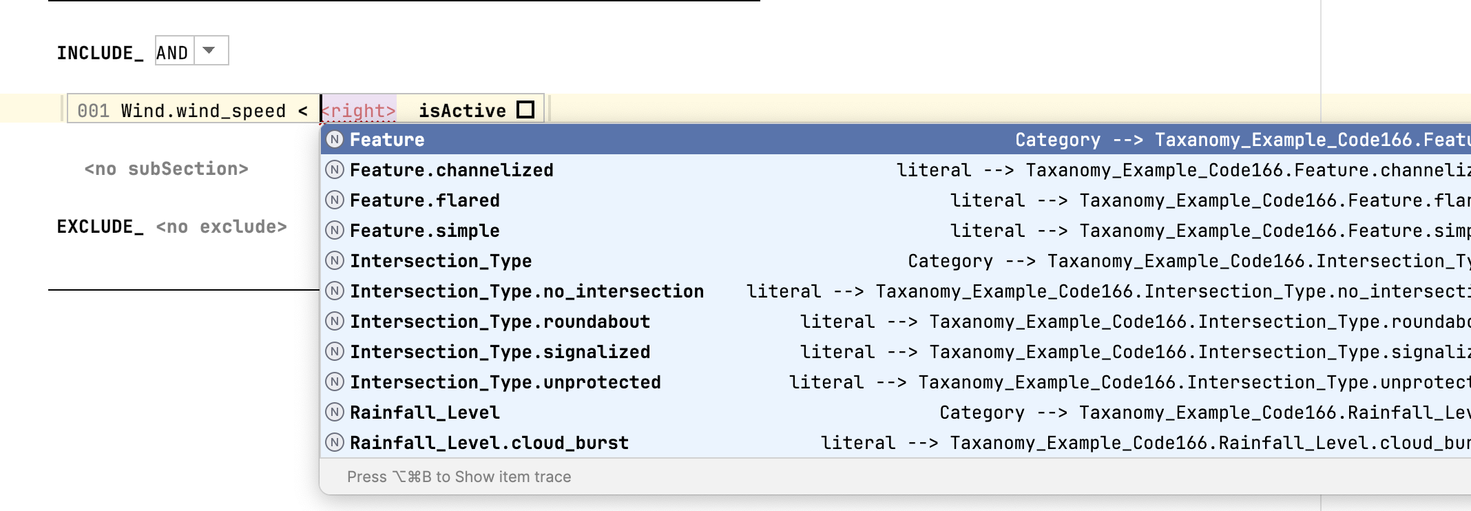Viewport: 1471px width, 511px height.
Task: Click the N icon next to Rainfall_Level.cloud_burst
Action: click(335, 443)
